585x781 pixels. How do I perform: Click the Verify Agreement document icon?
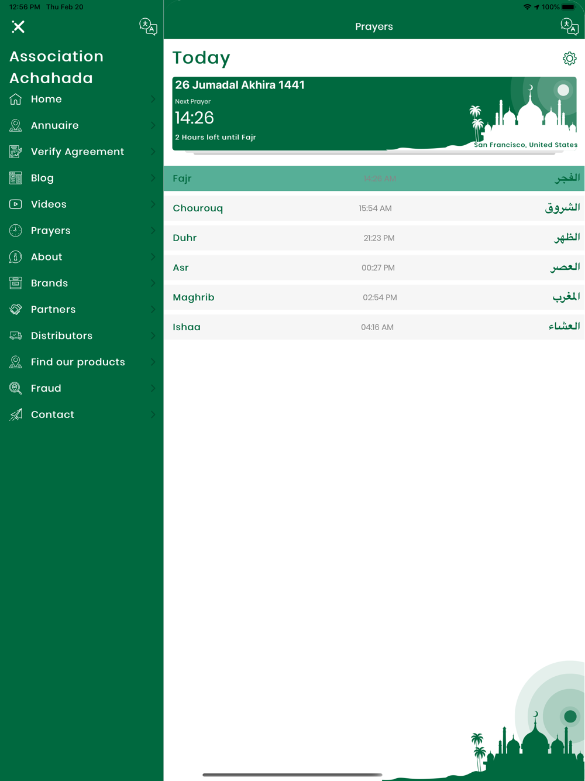click(x=16, y=152)
